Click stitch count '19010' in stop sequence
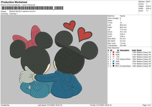Screen dimensions: 152x107 (117, 66)
